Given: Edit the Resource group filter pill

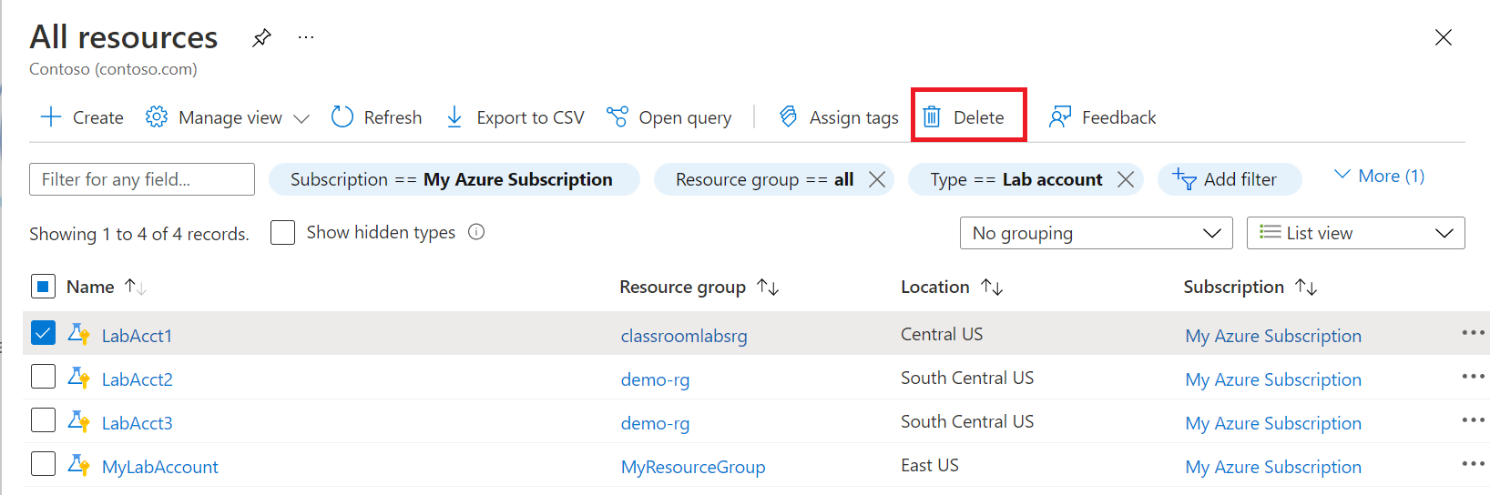Looking at the screenshot, I should (x=763, y=179).
